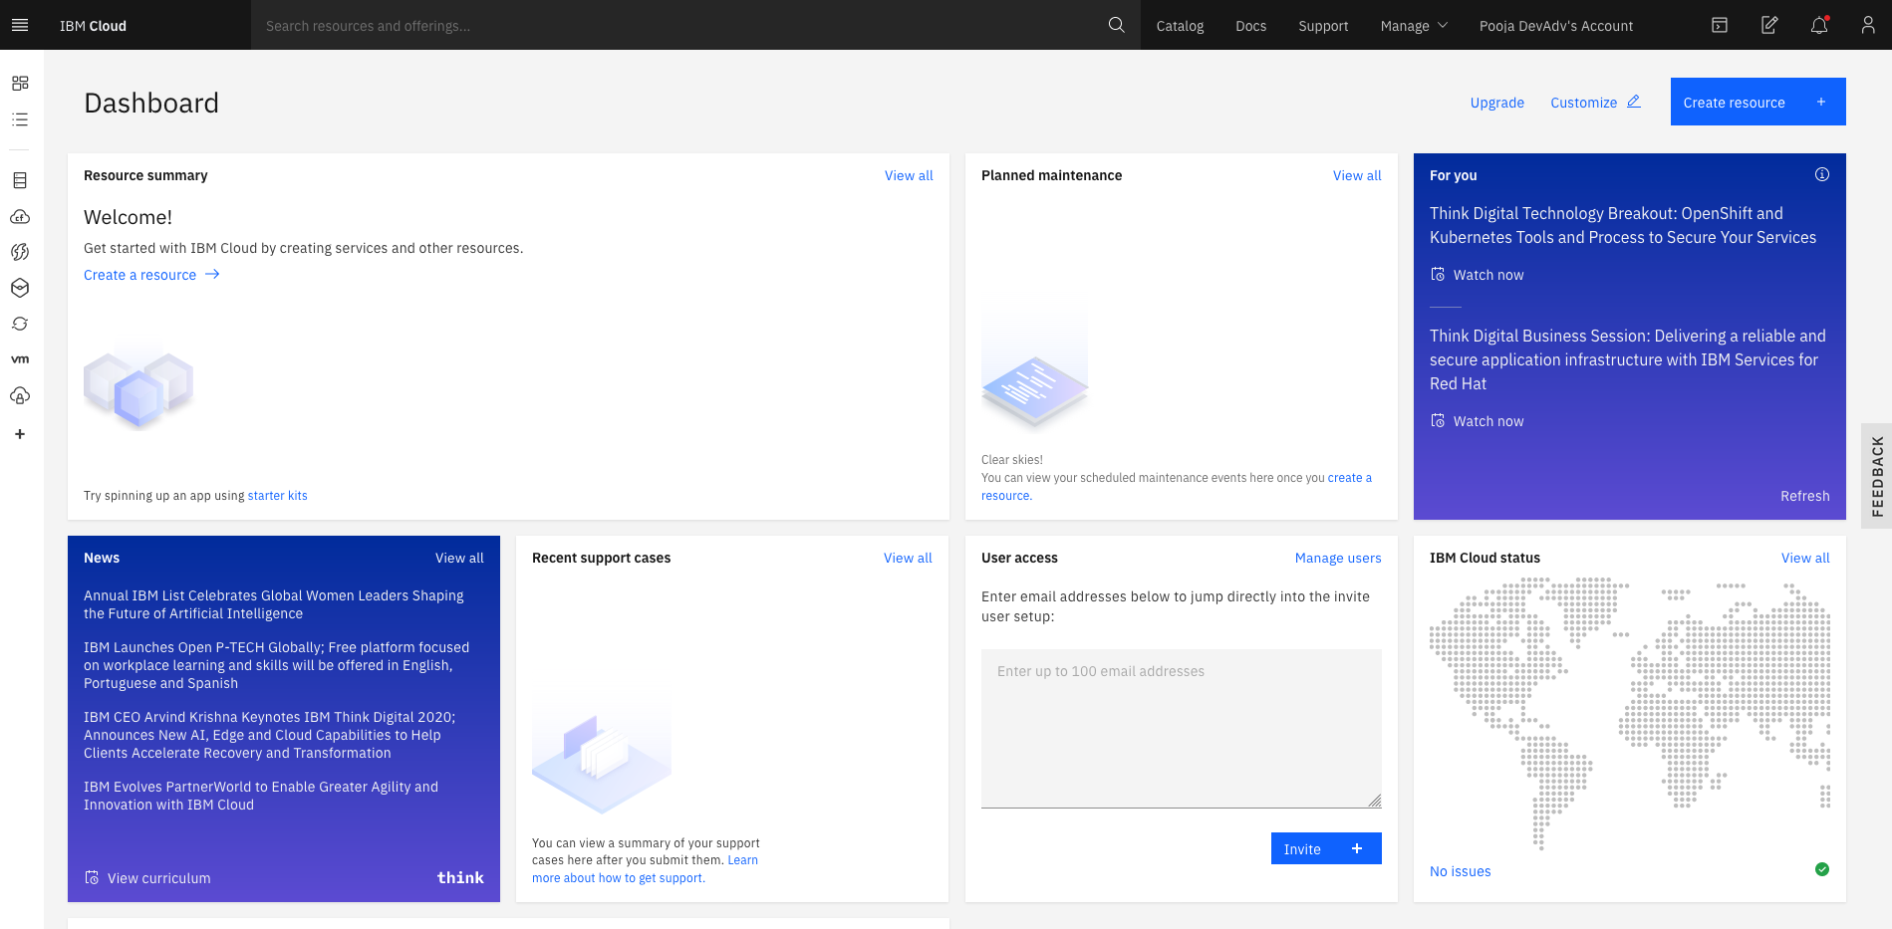Open the hamburger navigation menu
Image resolution: width=1892 pixels, height=929 pixels.
click(20, 25)
